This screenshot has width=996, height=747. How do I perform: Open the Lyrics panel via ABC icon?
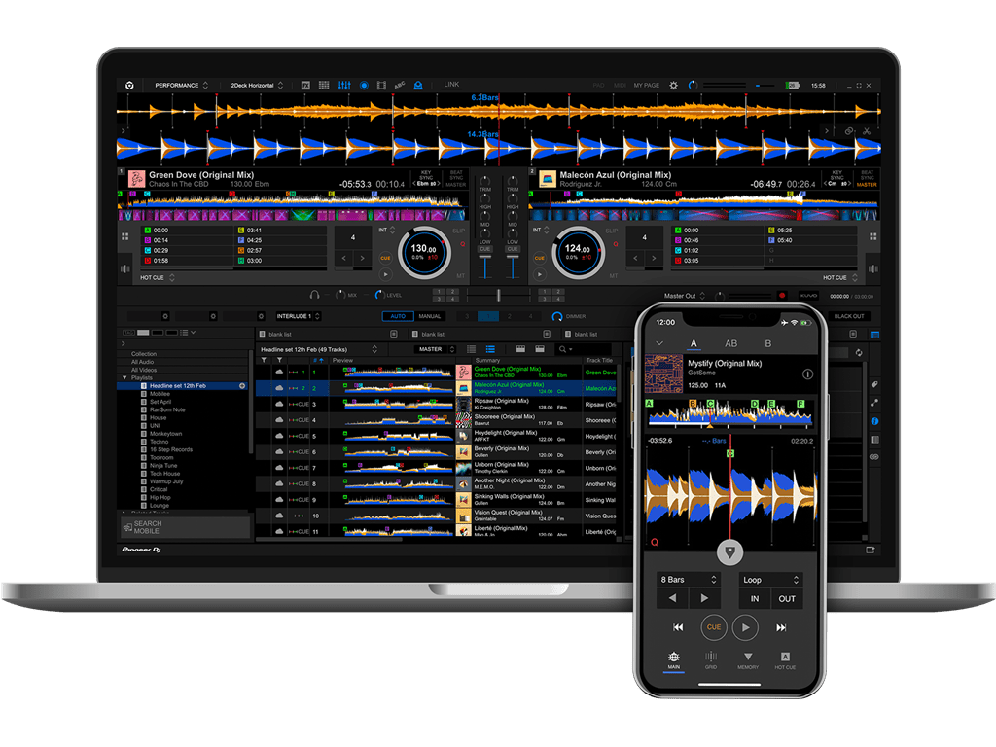400,85
